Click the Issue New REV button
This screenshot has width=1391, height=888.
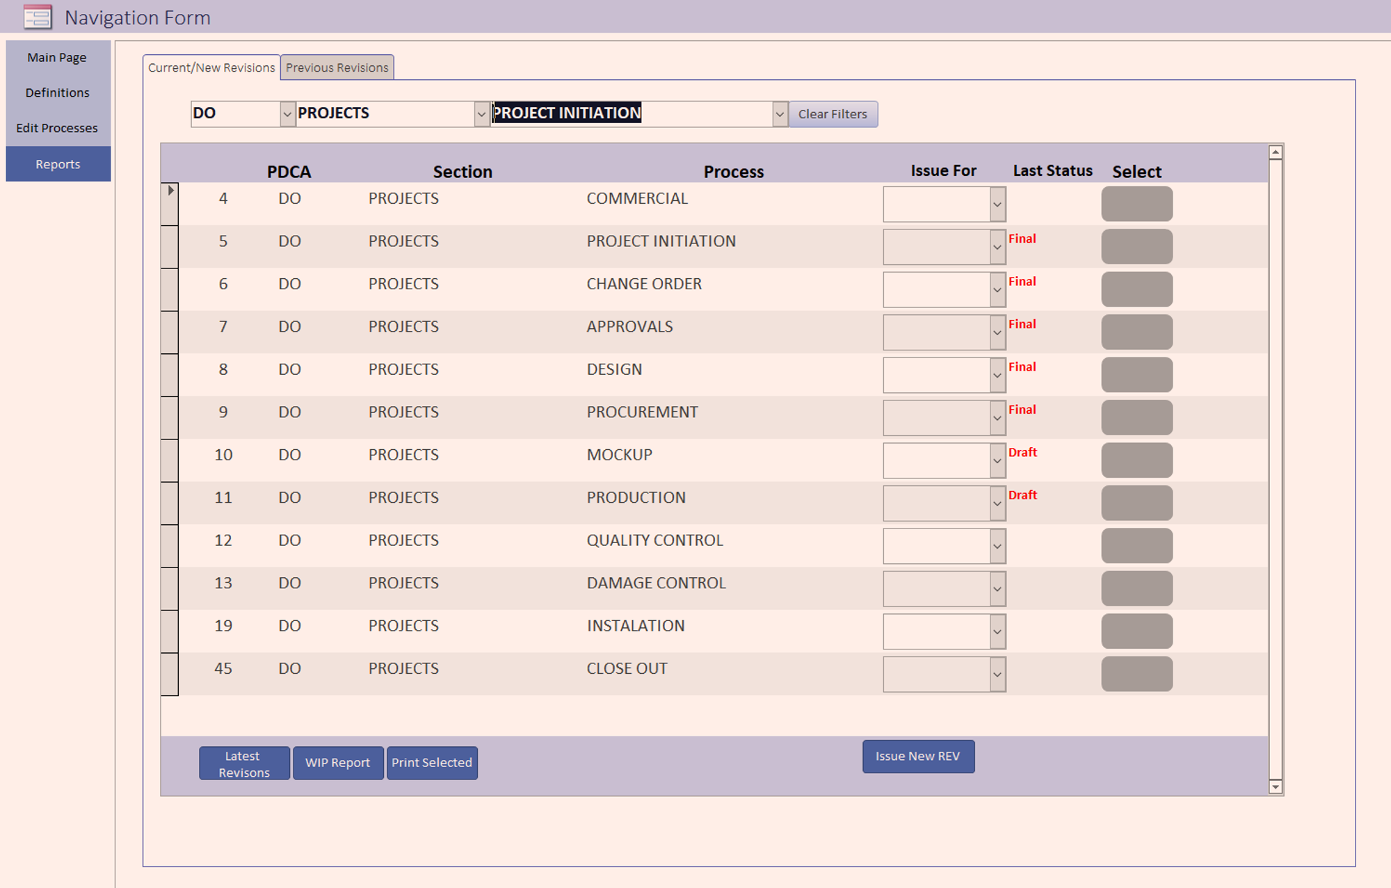tap(917, 757)
